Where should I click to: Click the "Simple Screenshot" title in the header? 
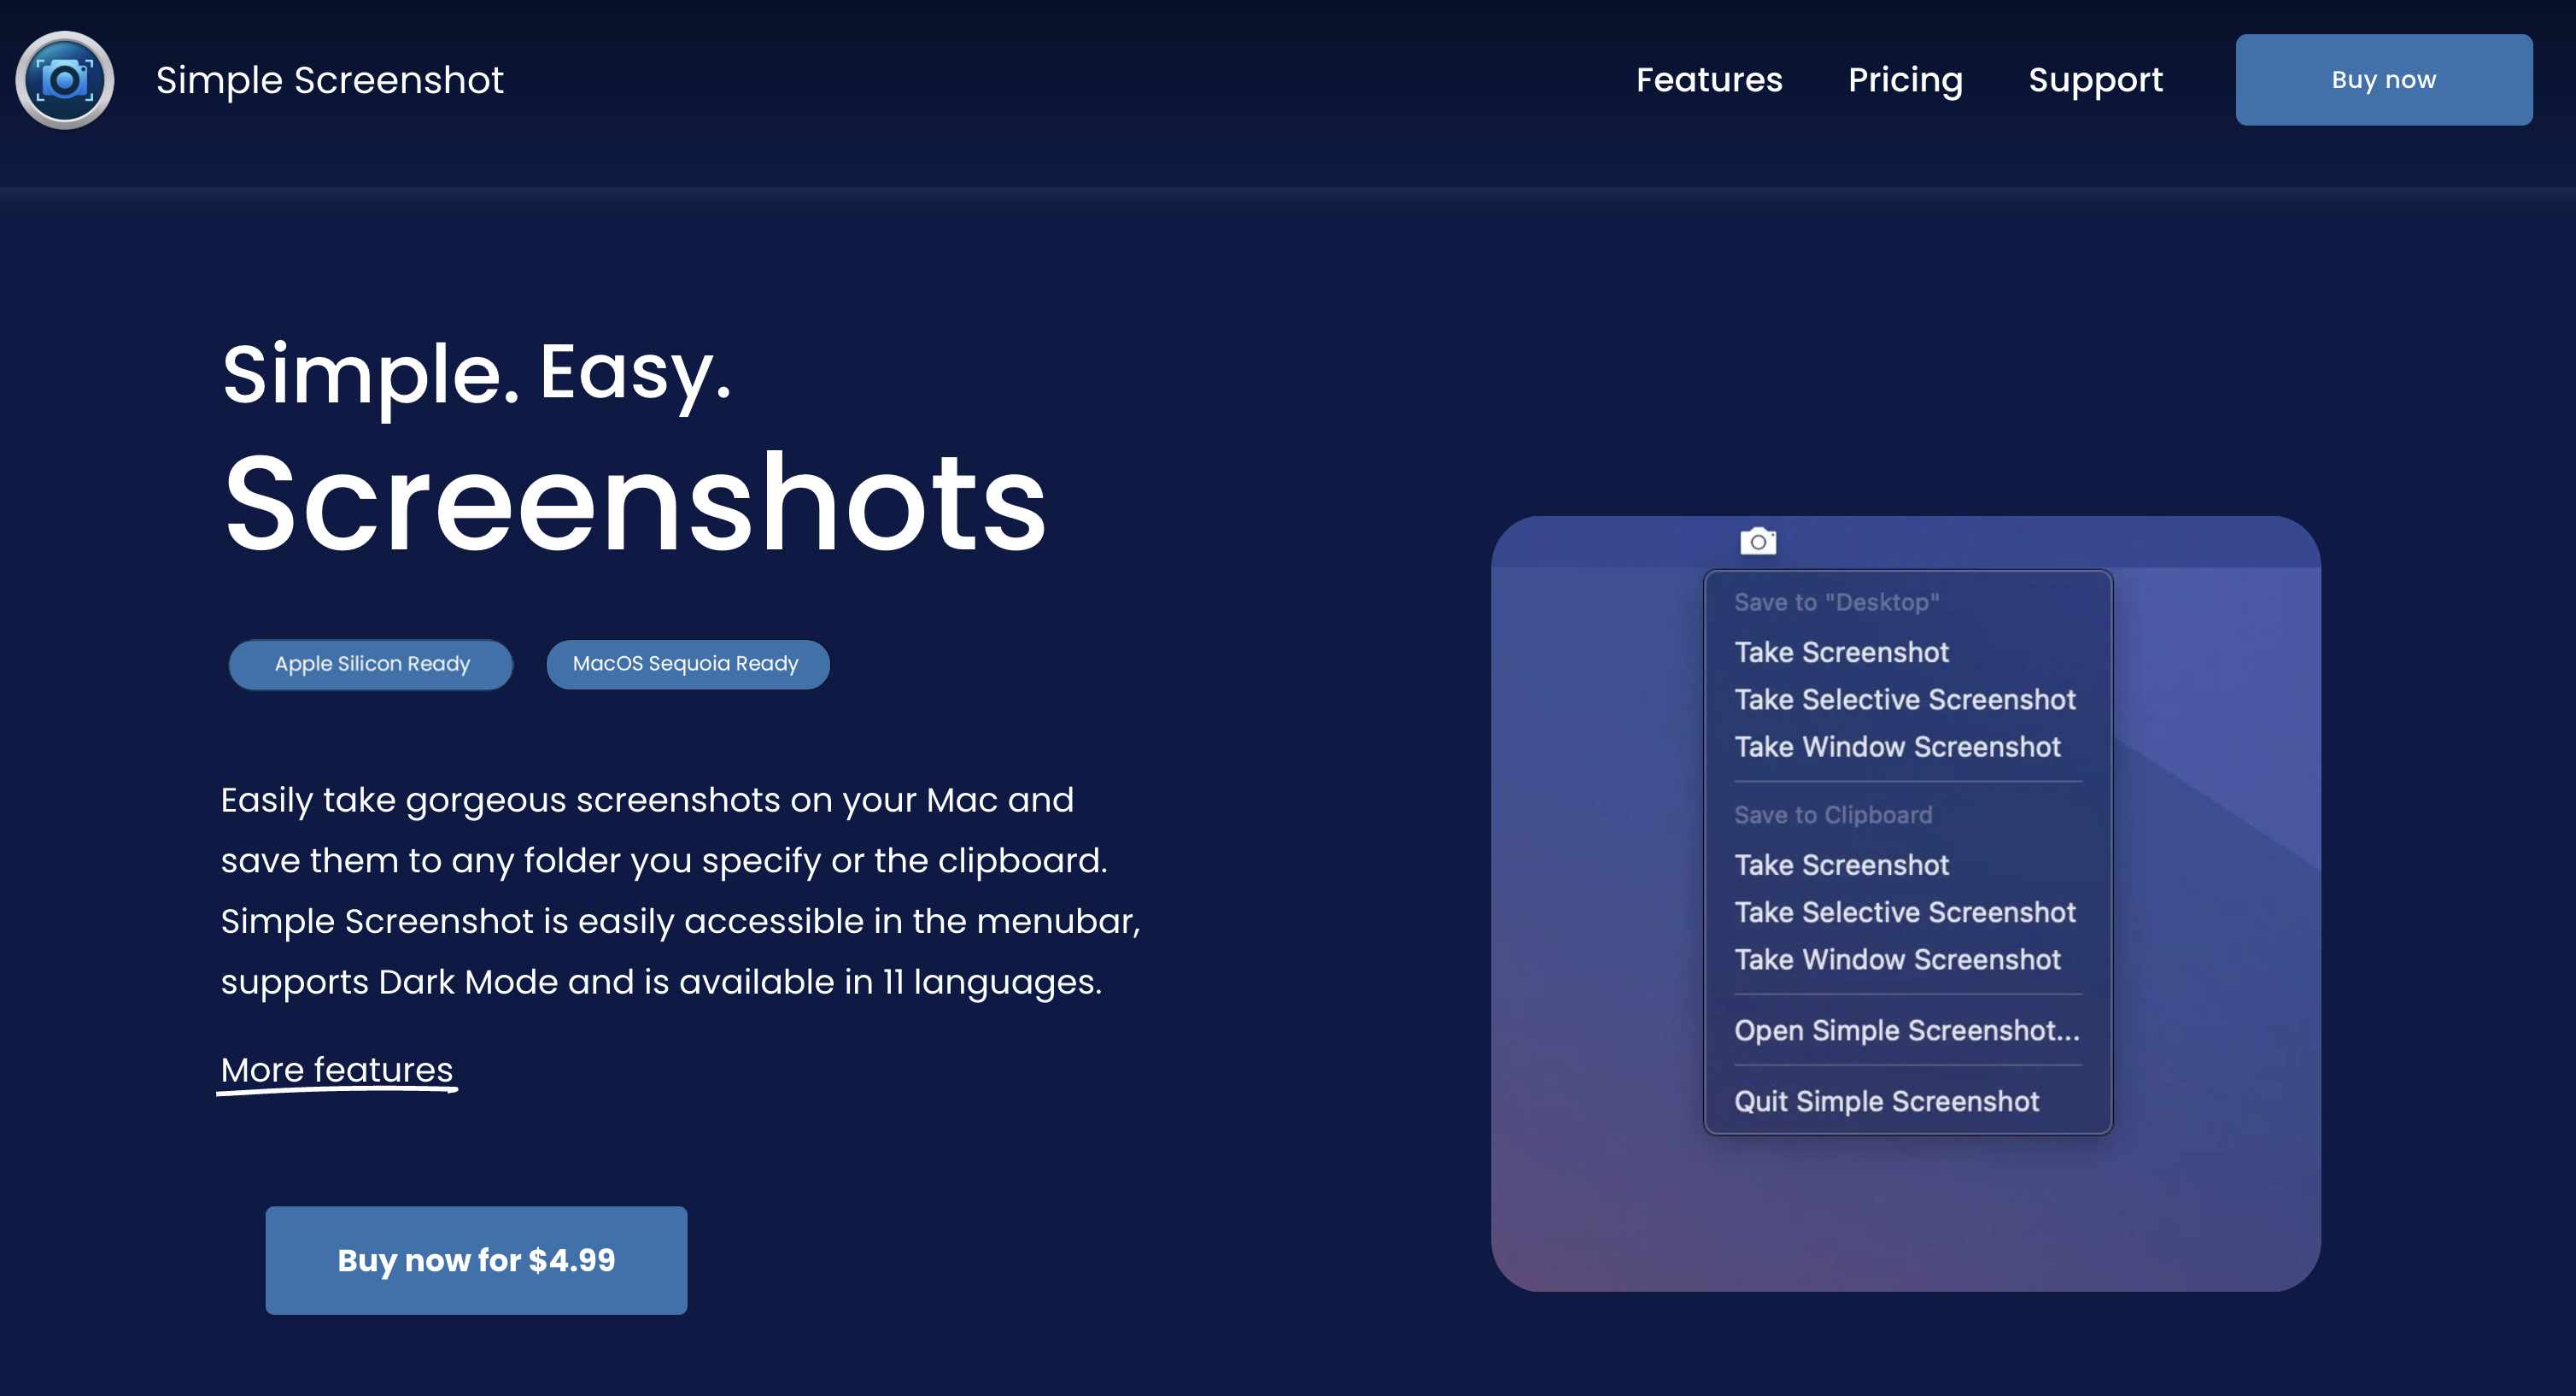329,79
